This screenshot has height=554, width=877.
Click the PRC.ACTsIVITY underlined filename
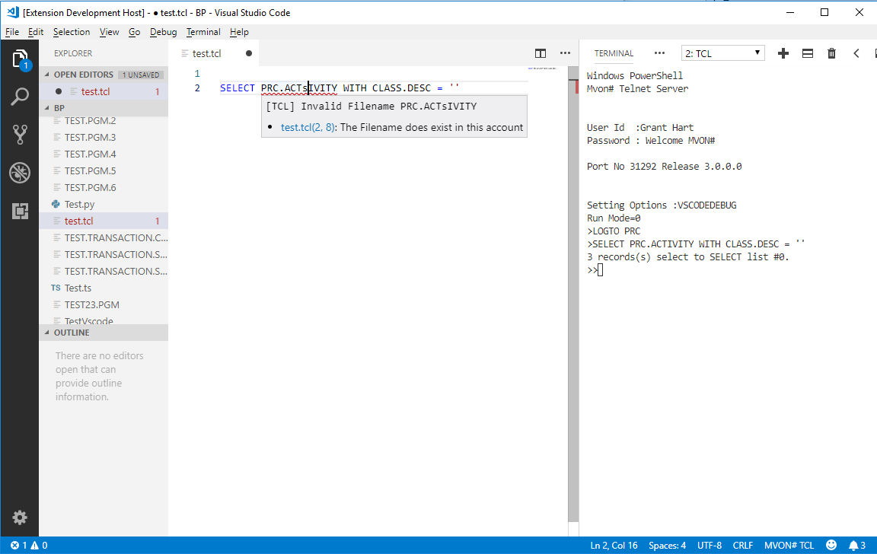(x=299, y=88)
